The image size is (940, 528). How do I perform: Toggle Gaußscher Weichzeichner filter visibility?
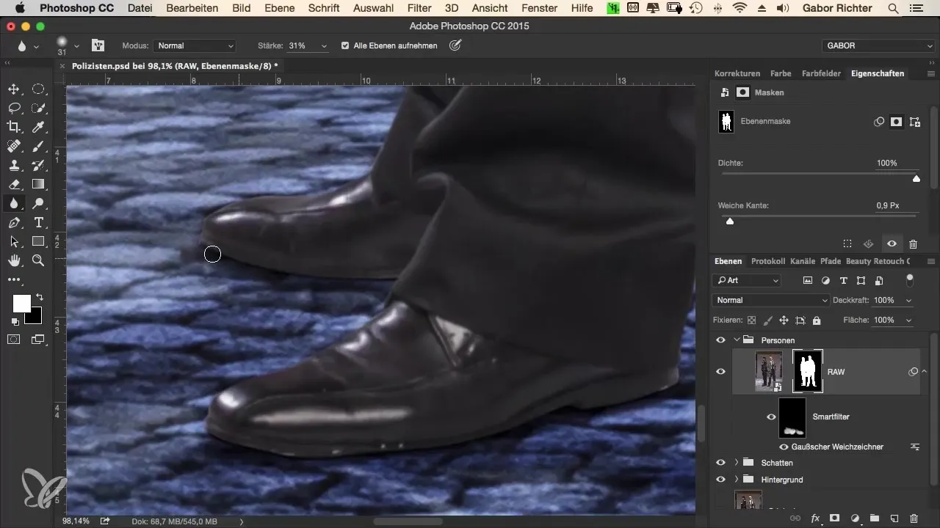[784, 447]
